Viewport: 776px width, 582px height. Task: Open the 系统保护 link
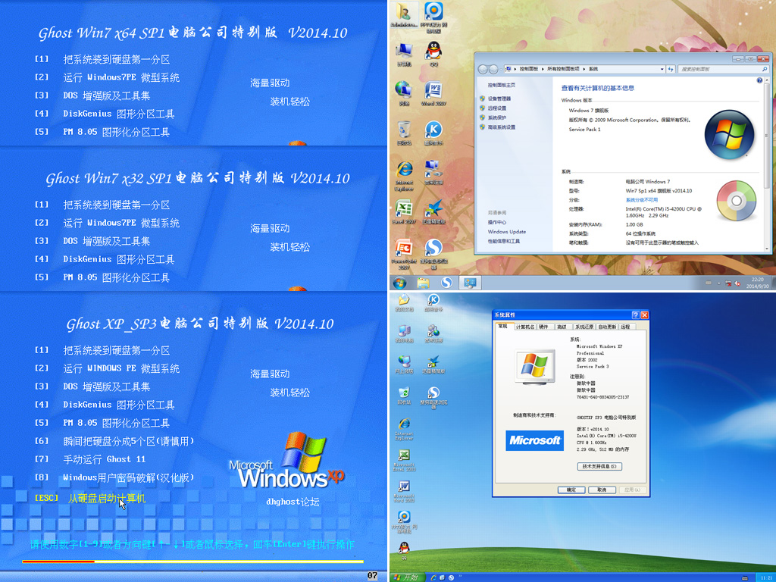(497, 117)
